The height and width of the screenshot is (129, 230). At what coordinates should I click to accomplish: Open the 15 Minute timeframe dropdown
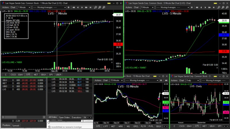pos(116,81)
